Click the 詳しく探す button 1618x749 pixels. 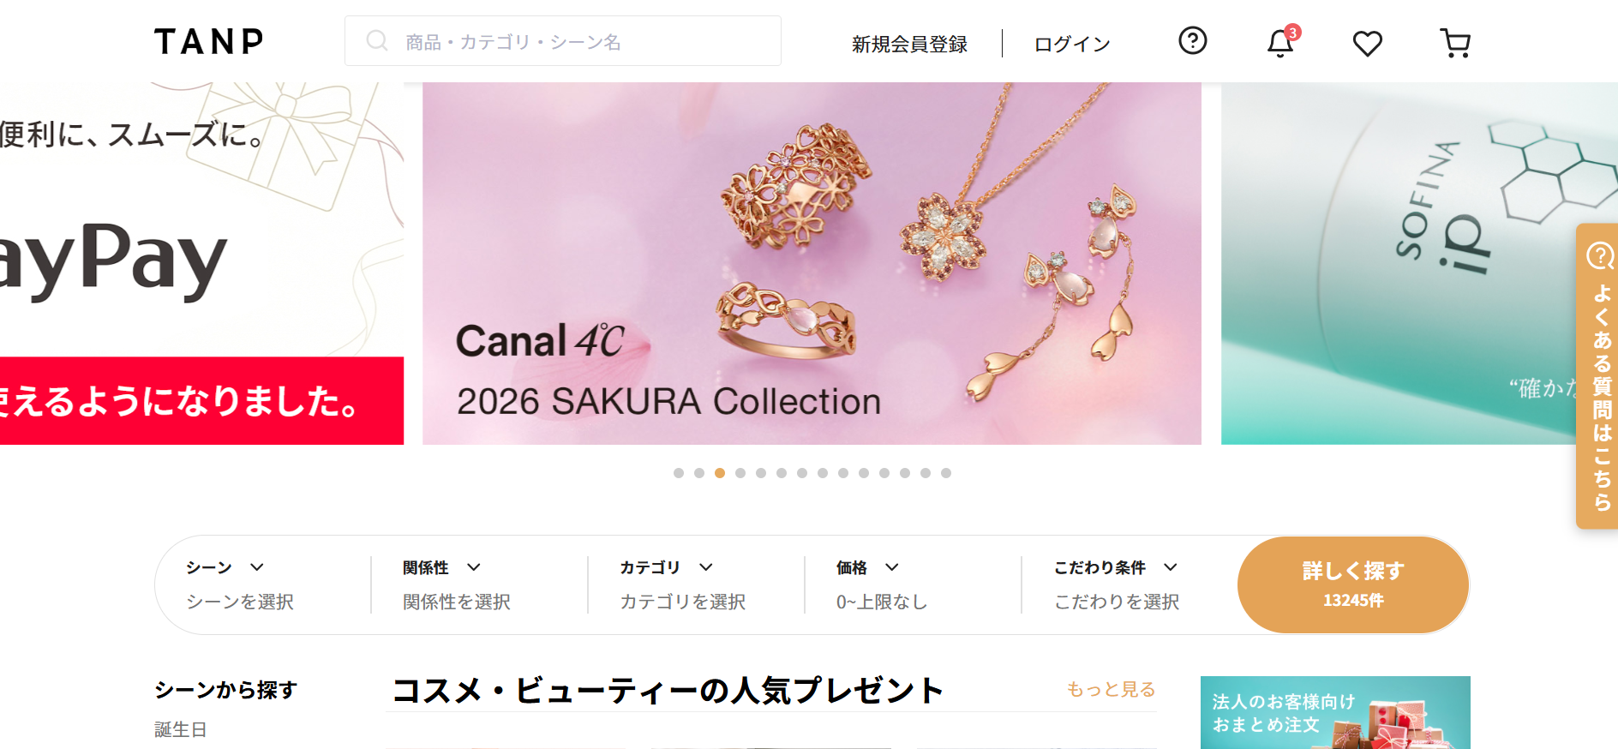(1353, 584)
